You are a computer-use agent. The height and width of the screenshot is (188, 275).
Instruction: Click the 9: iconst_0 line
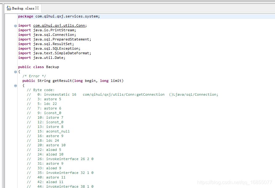tap(44, 113)
